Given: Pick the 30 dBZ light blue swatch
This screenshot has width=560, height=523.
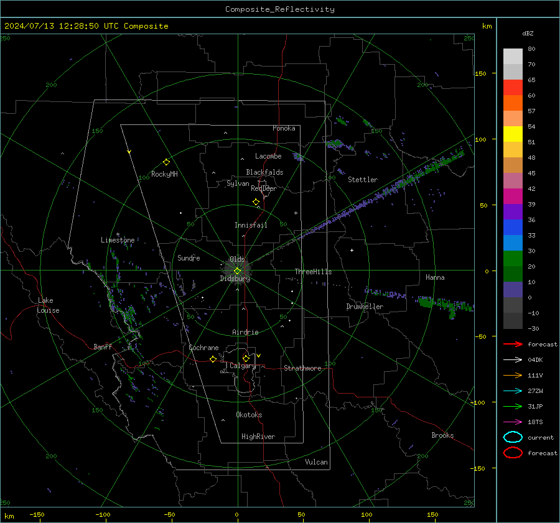Looking at the screenshot, I should [x=513, y=243].
